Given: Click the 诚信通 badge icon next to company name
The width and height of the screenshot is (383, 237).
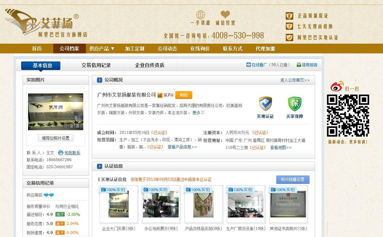Looking at the screenshot, I should point(160,95).
